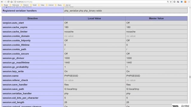View site info icon beside localhost URL
The width and height of the screenshot is (191, 107).
pyautogui.click(x=15, y=2)
